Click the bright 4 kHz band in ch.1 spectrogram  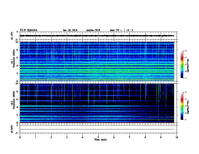click(x=97, y=65)
